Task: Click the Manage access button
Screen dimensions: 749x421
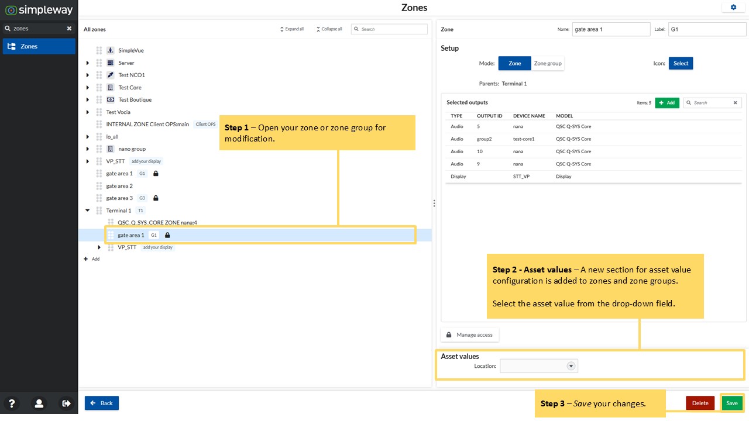Action: [469, 335]
